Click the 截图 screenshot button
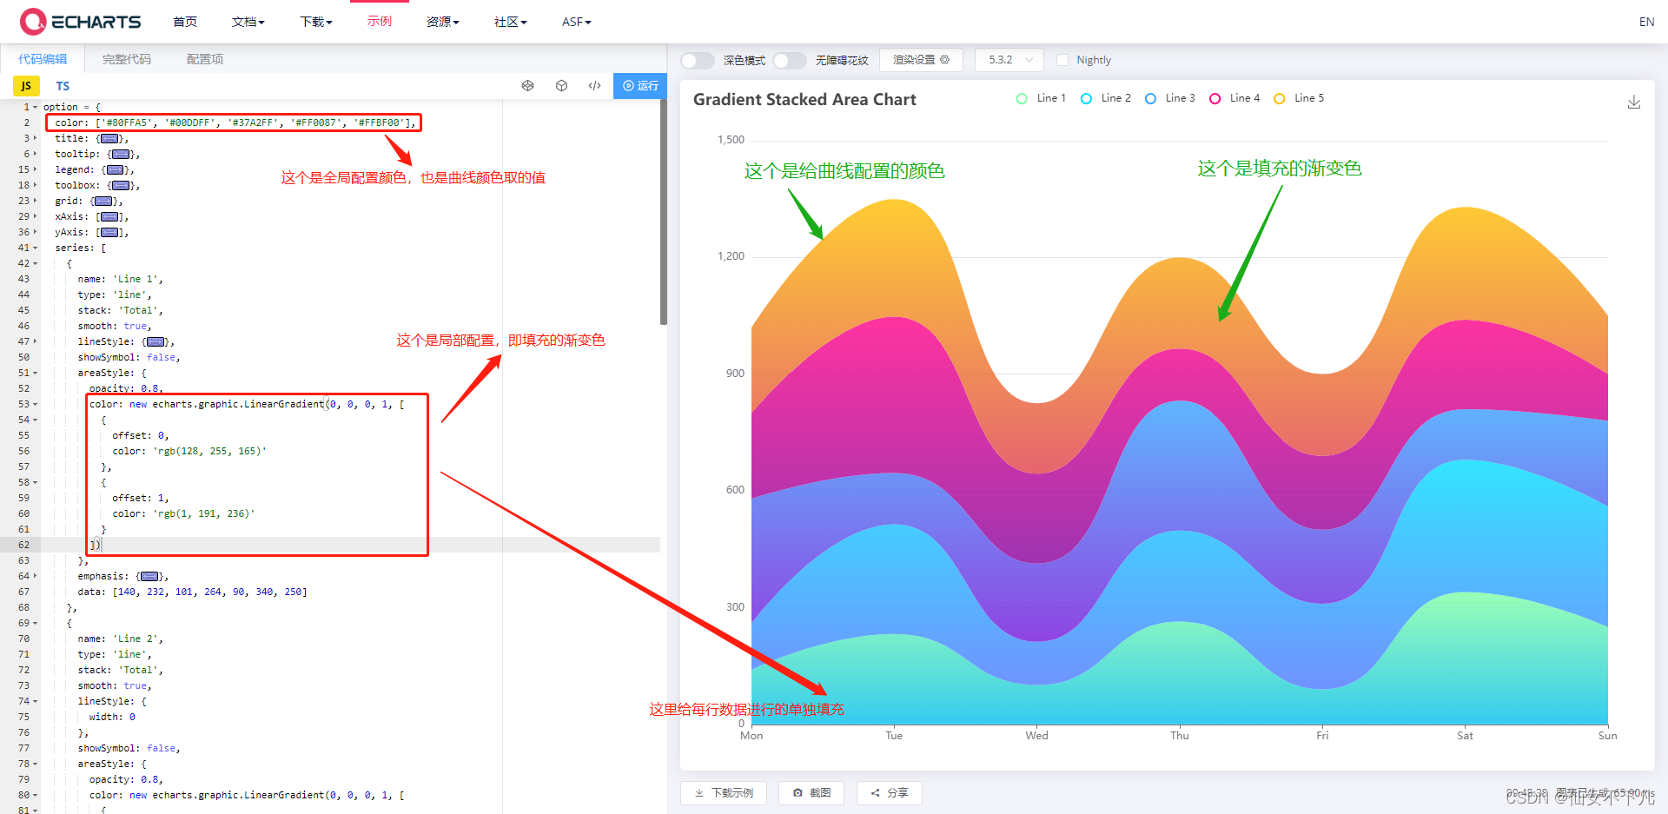This screenshot has width=1668, height=814. click(811, 793)
